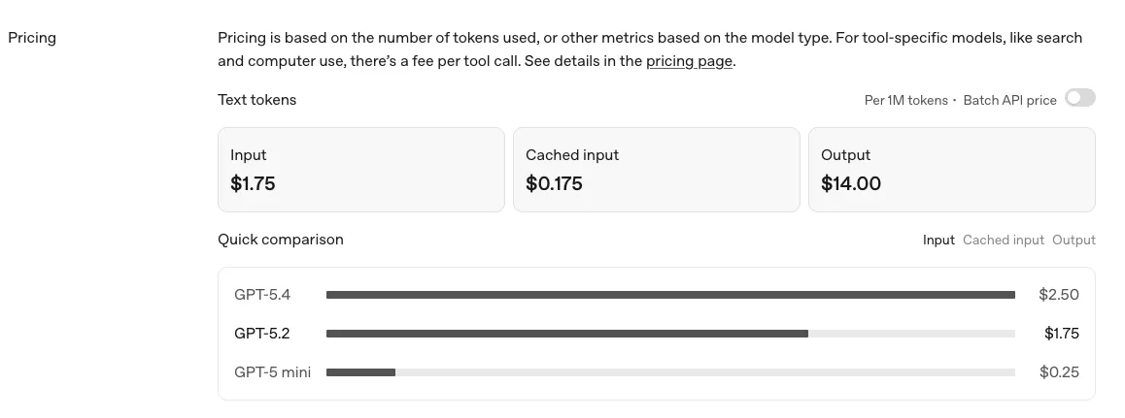This screenshot has height=418, width=1125.
Task: Click the GPT-5.4 comparison bar
Action: (670, 295)
